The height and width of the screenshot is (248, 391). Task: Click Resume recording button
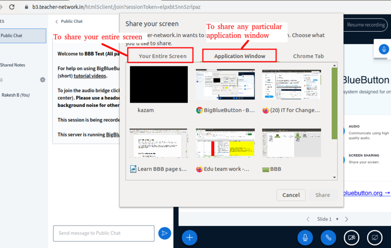pyautogui.click(x=366, y=25)
